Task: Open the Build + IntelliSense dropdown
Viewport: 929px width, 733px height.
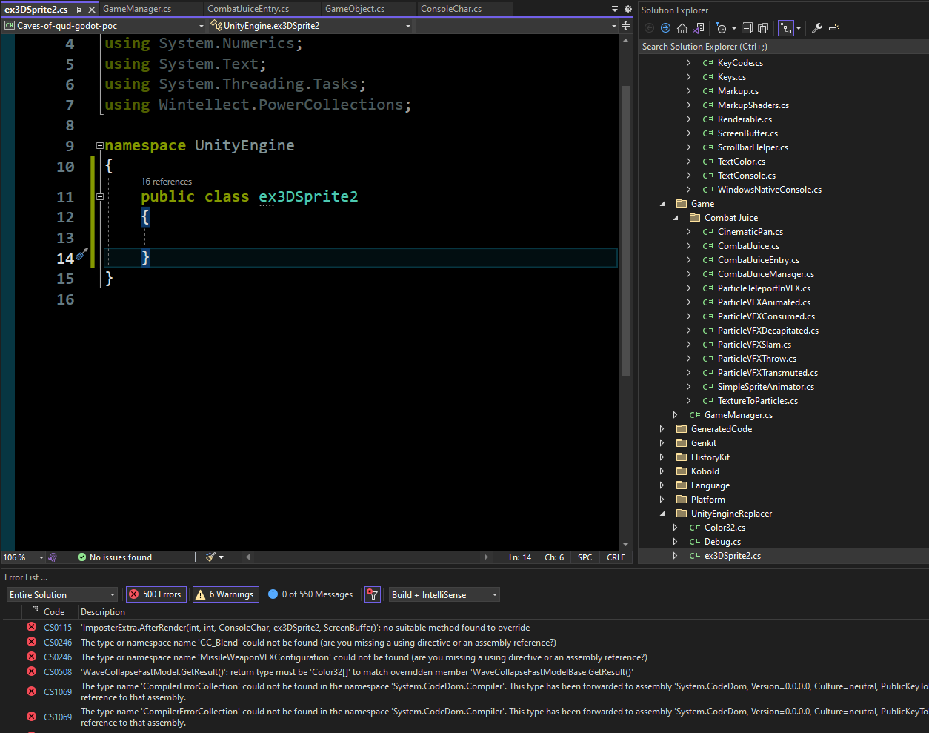Action: [444, 594]
